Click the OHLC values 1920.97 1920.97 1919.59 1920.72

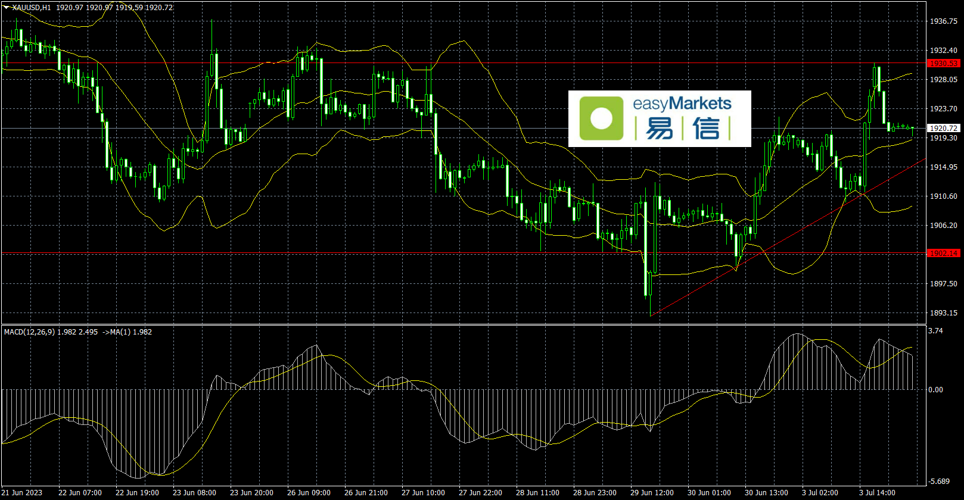[115, 8]
